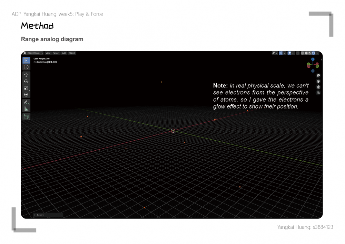Image resolution: width=345 pixels, height=244 pixels.
Task: Click the red X axis label on gizmo
Action: coord(317,64)
